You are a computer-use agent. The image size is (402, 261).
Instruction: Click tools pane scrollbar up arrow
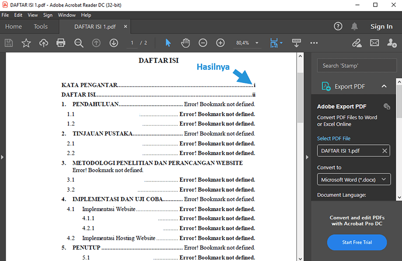click(x=399, y=82)
